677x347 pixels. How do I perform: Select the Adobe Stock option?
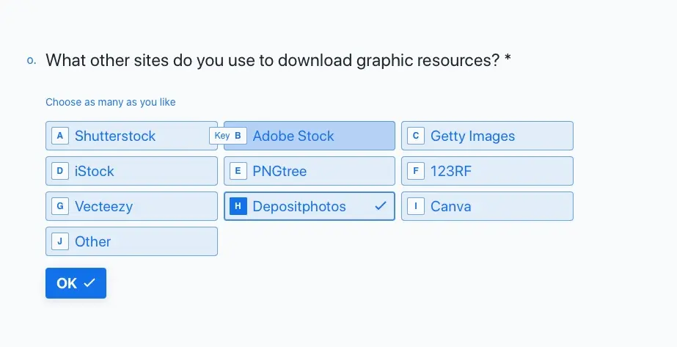(x=309, y=136)
